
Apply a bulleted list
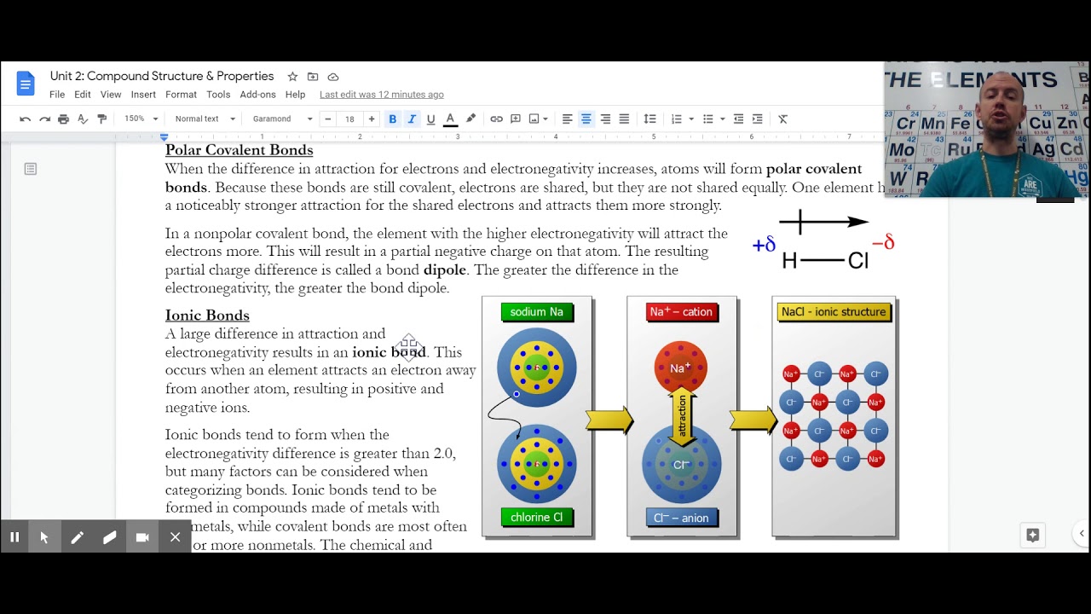707,119
